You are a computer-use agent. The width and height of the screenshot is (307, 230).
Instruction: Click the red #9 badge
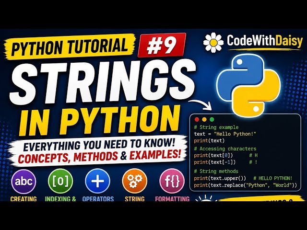pos(162,46)
